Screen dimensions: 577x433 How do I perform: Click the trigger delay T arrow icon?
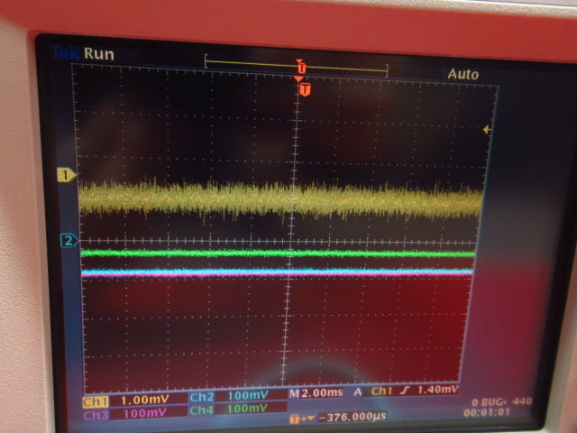[302, 419]
